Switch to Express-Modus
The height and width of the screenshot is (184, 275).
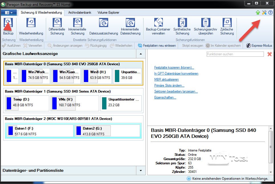click(x=259, y=46)
